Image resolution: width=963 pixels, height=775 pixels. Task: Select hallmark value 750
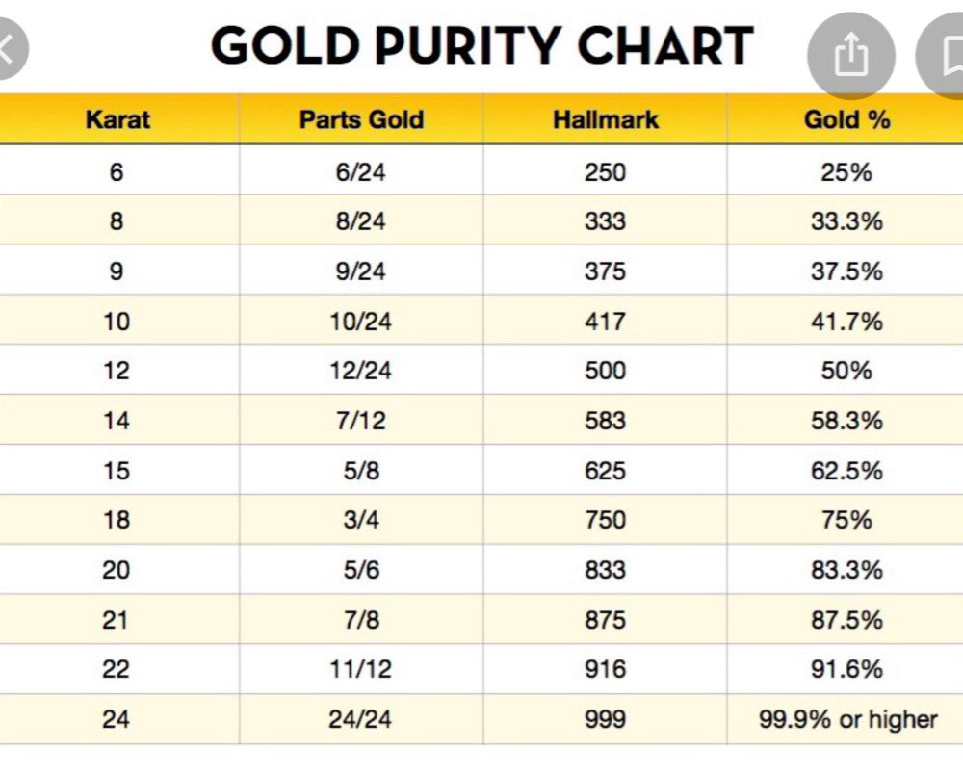(x=605, y=519)
